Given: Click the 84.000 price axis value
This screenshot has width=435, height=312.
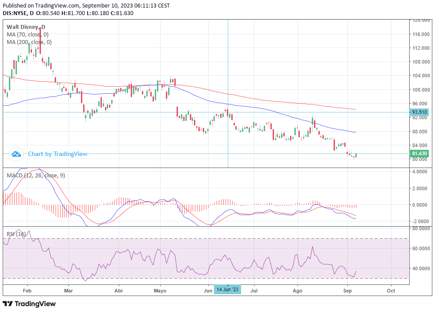Looking at the screenshot, I should [x=420, y=145].
